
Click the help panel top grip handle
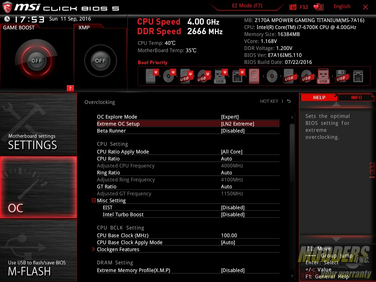tap(336, 104)
